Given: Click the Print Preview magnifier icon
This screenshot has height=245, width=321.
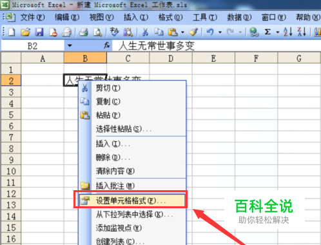Looking at the screenshot, I should coord(97,32).
